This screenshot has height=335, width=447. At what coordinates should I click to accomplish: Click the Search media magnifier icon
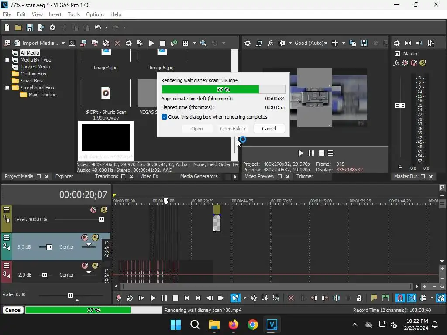click(203, 43)
